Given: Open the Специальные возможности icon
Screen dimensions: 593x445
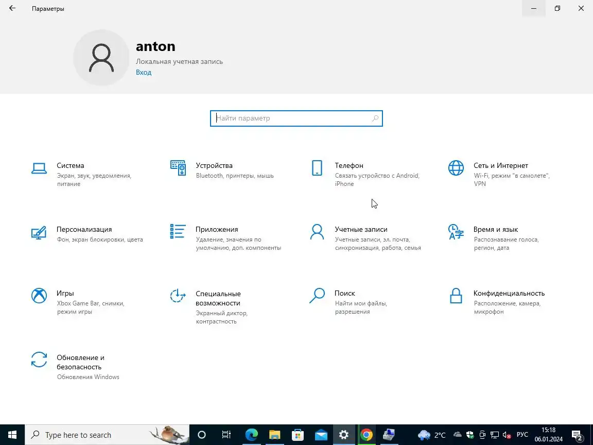Looking at the screenshot, I should coord(178,296).
